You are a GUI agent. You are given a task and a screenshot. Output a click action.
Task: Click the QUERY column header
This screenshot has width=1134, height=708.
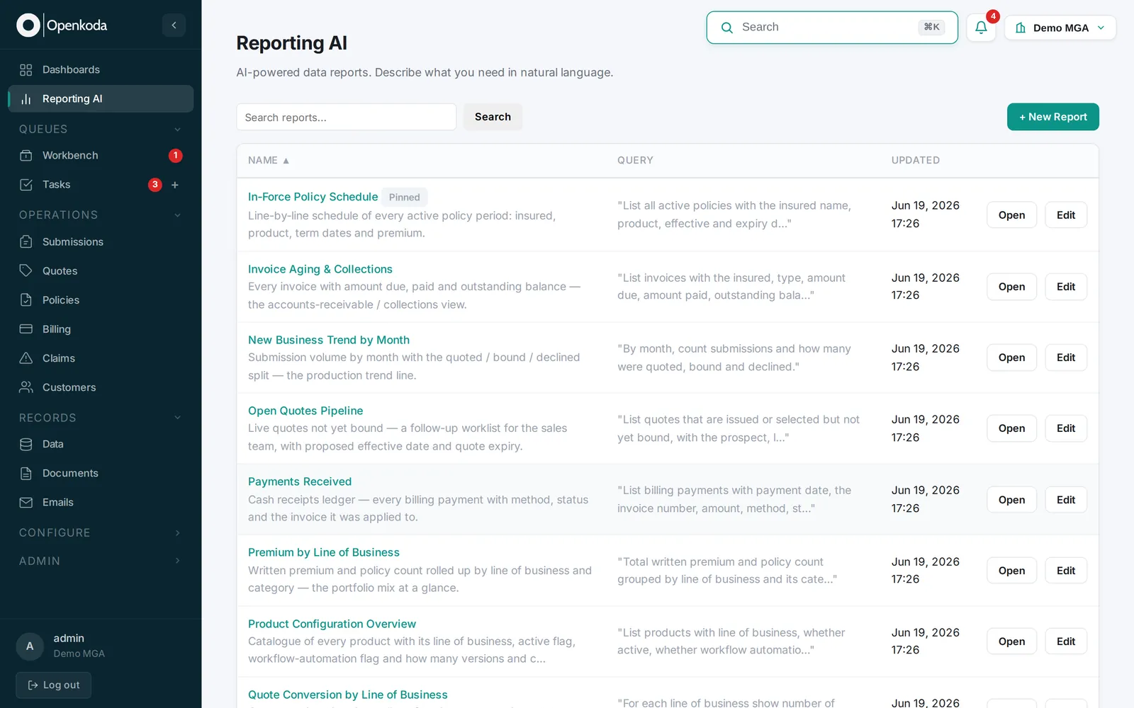(635, 161)
